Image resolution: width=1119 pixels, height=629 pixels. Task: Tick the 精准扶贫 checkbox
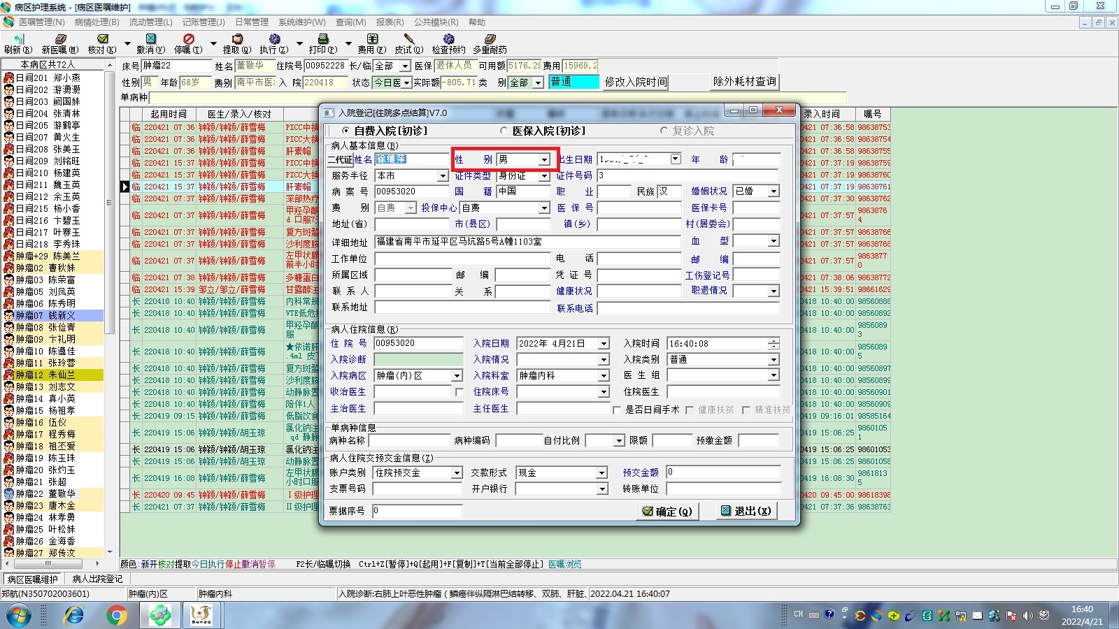[746, 410]
